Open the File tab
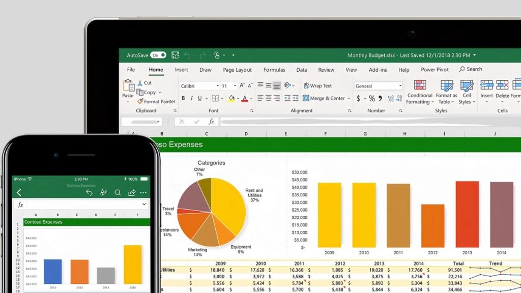 (x=131, y=69)
